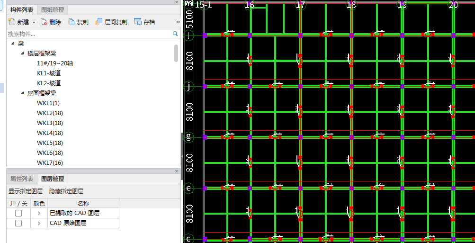Click axis bubble 15-1
This screenshot has width=475, height=243.
(204, 5)
